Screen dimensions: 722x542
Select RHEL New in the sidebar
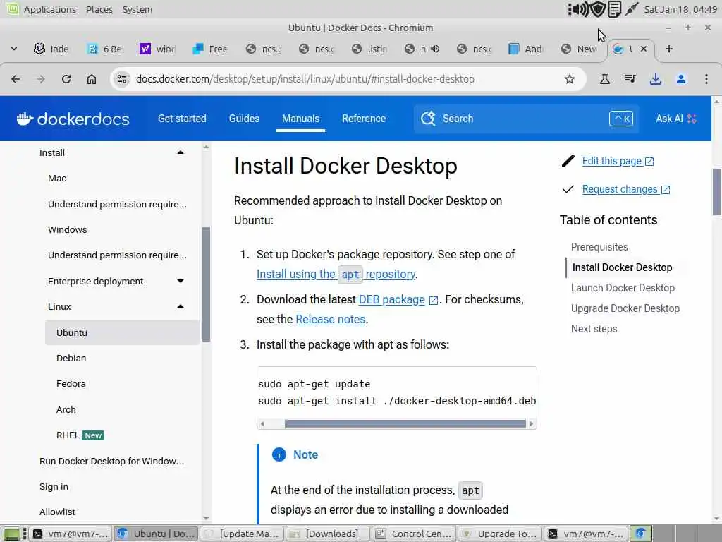[x=80, y=435]
